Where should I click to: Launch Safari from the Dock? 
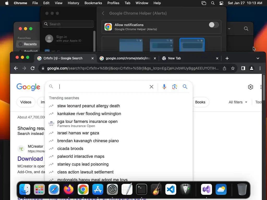54,189
